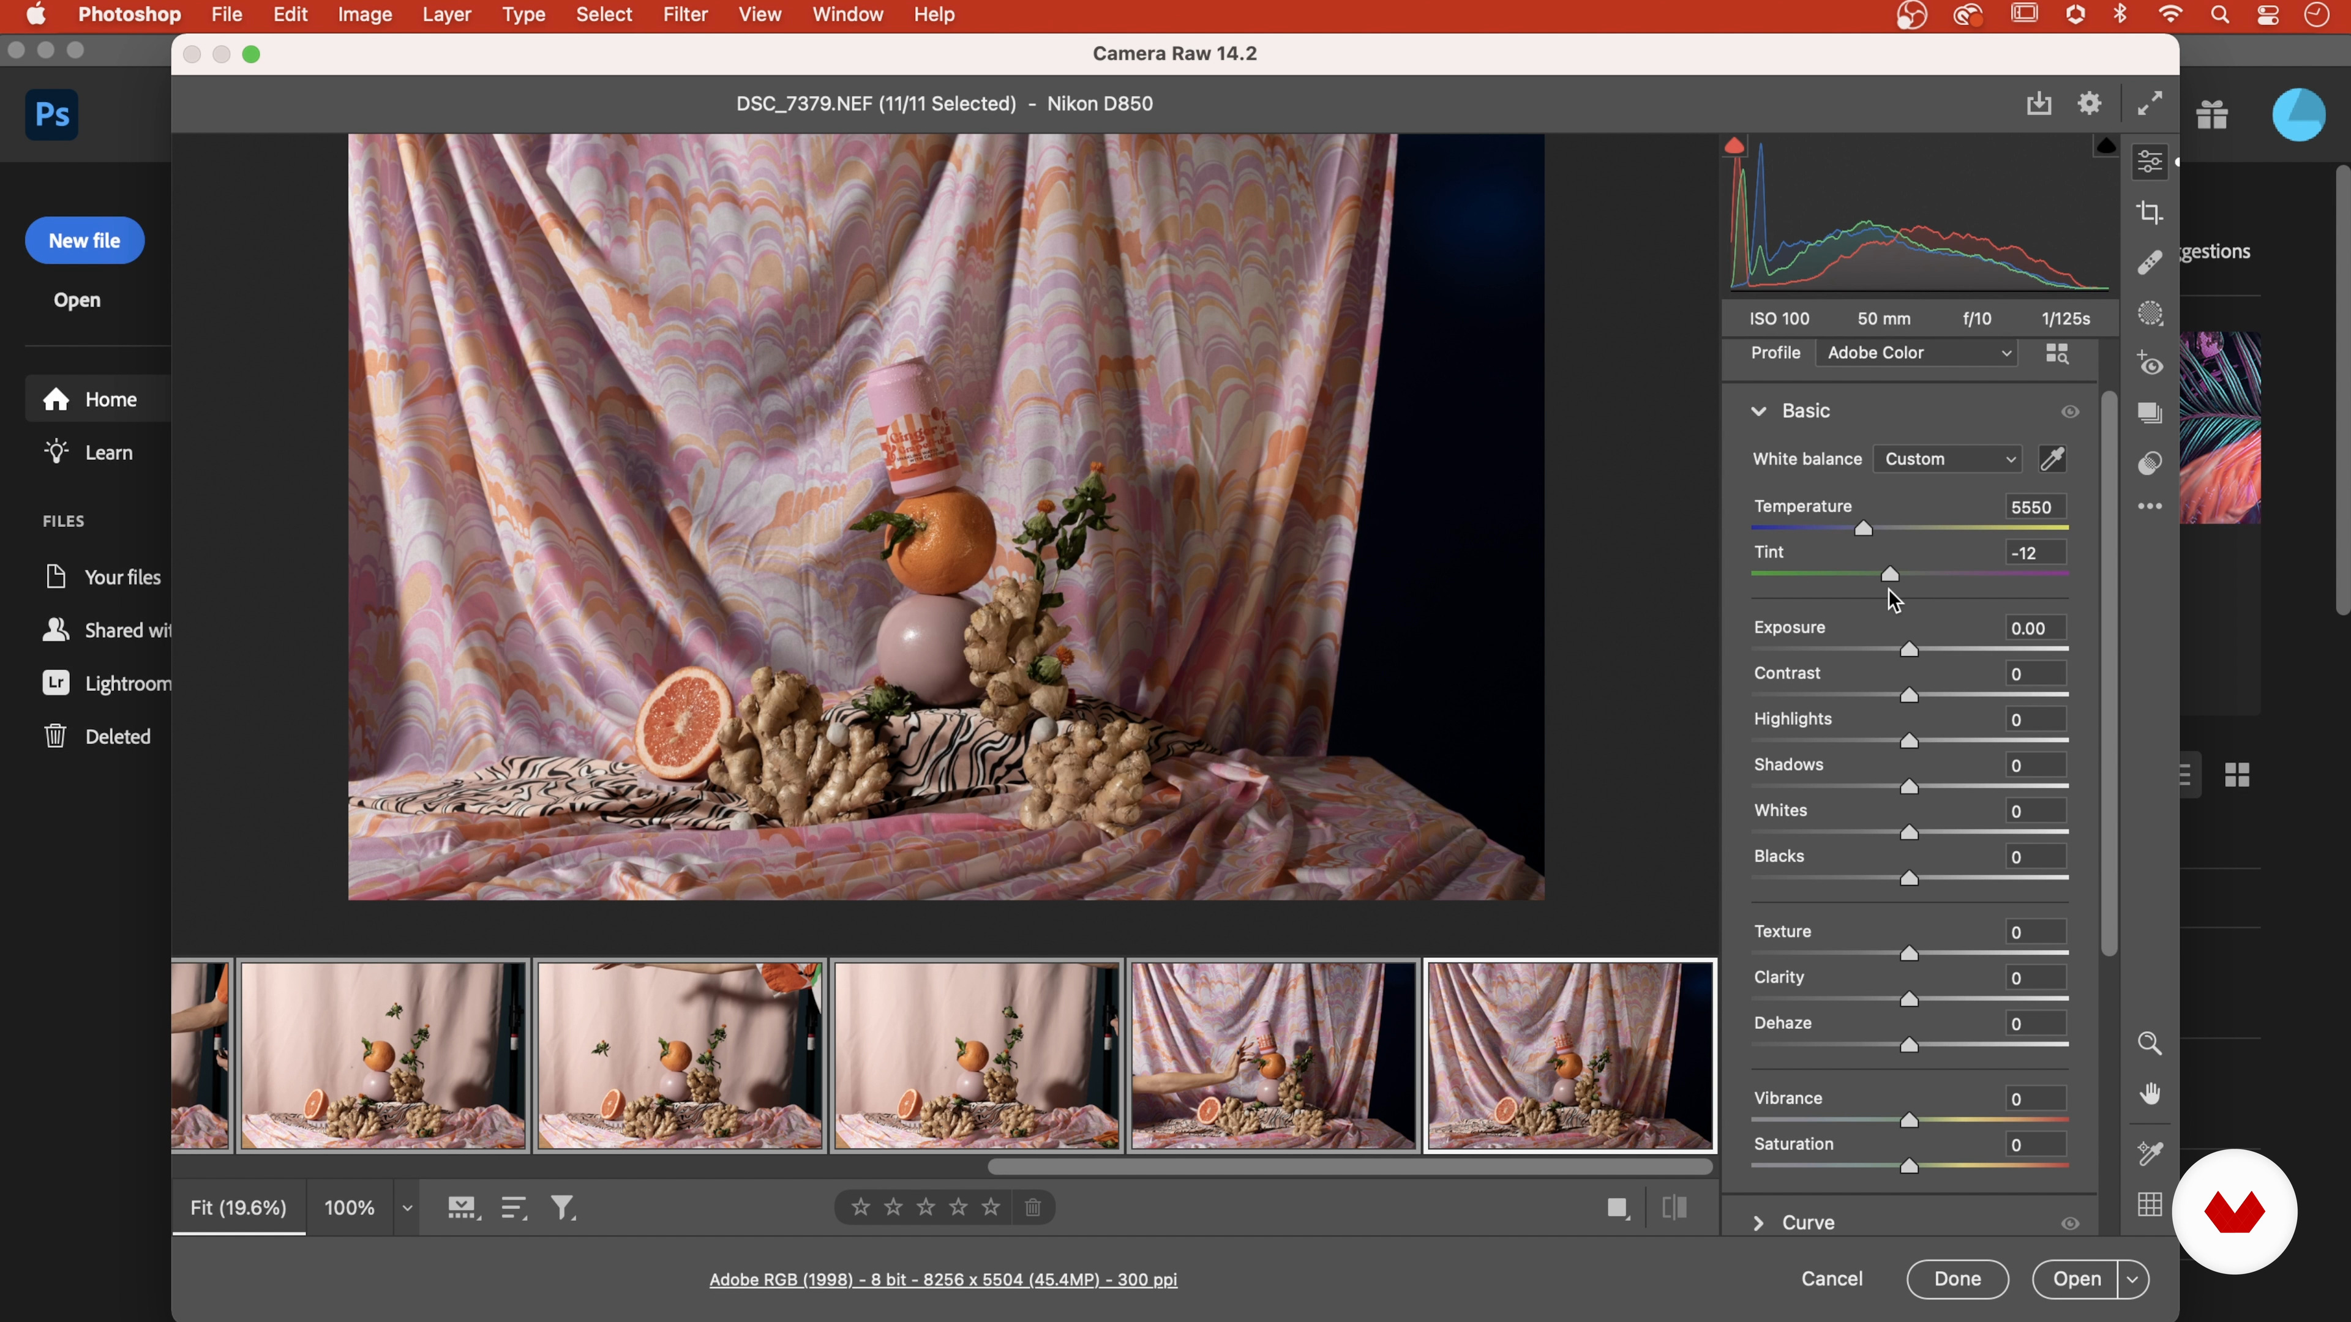Screen dimensions: 2351x1322
Task: Click the Exposure slider handle
Action: pyautogui.click(x=1910, y=649)
